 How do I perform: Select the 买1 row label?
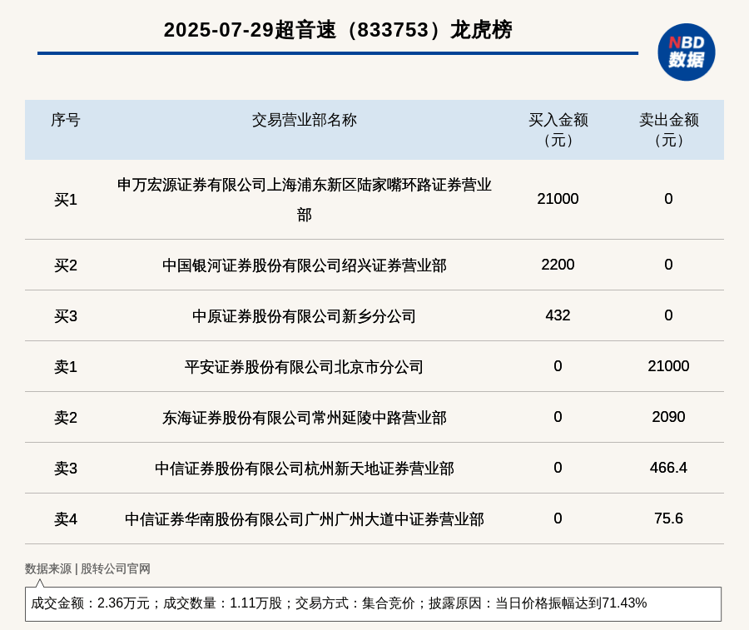[66, 200]
